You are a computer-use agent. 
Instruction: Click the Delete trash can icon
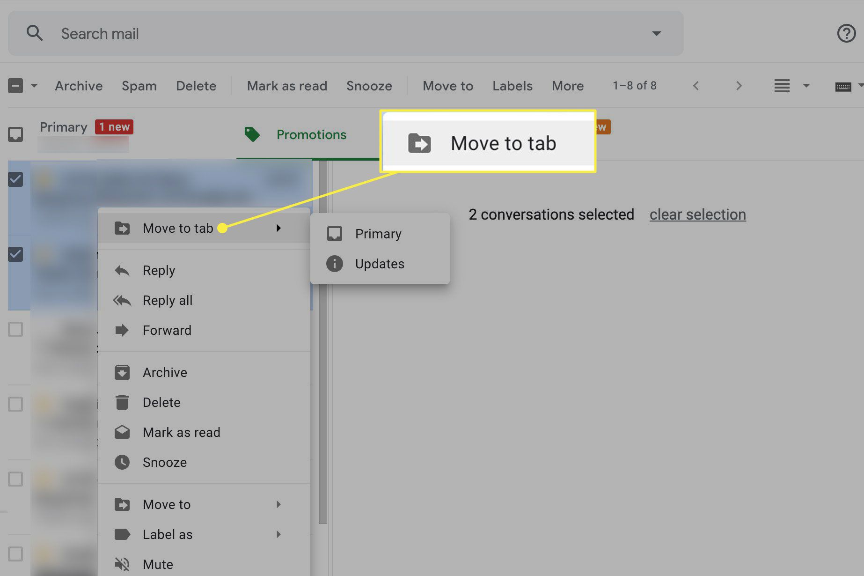[x=122, y=402]
